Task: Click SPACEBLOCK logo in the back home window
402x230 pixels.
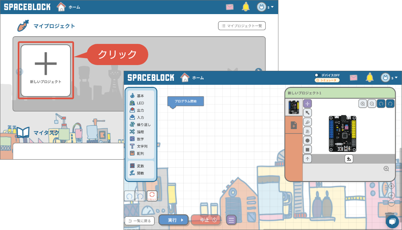Action: (x=27, y=7)
